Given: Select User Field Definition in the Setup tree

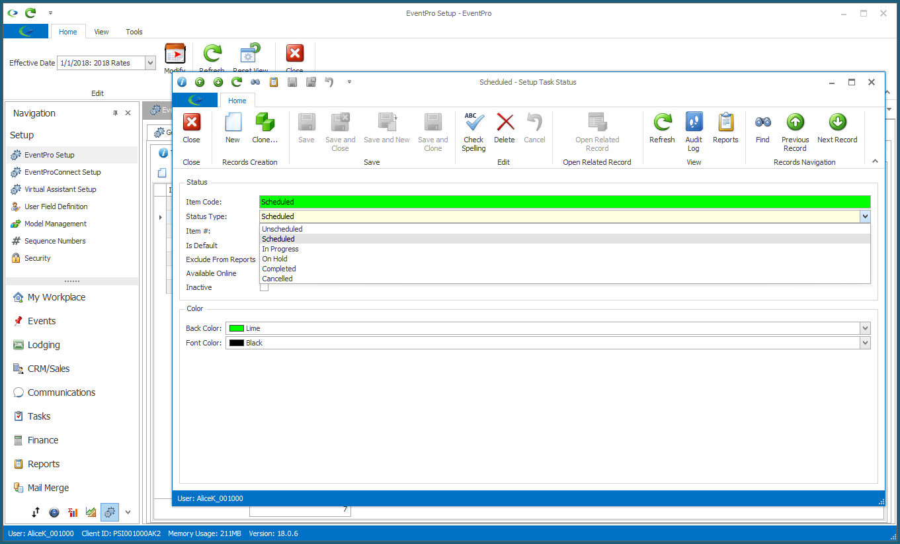Looking at the screenshot, I should tap(73, 206).
